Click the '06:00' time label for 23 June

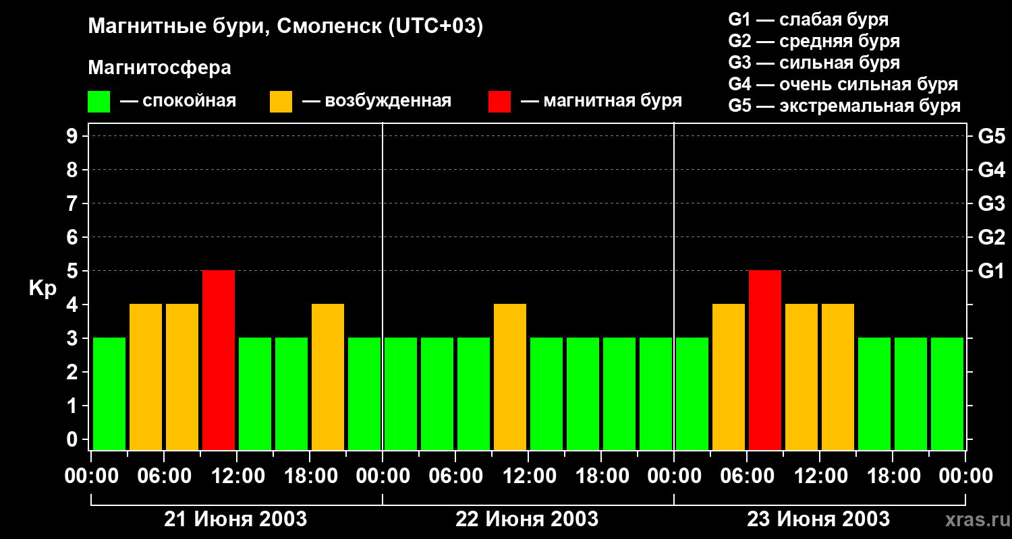(x=747, y=476)
